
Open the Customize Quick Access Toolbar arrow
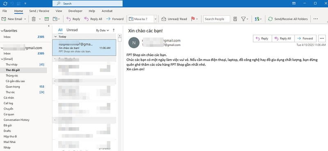(x=25, y=3)
